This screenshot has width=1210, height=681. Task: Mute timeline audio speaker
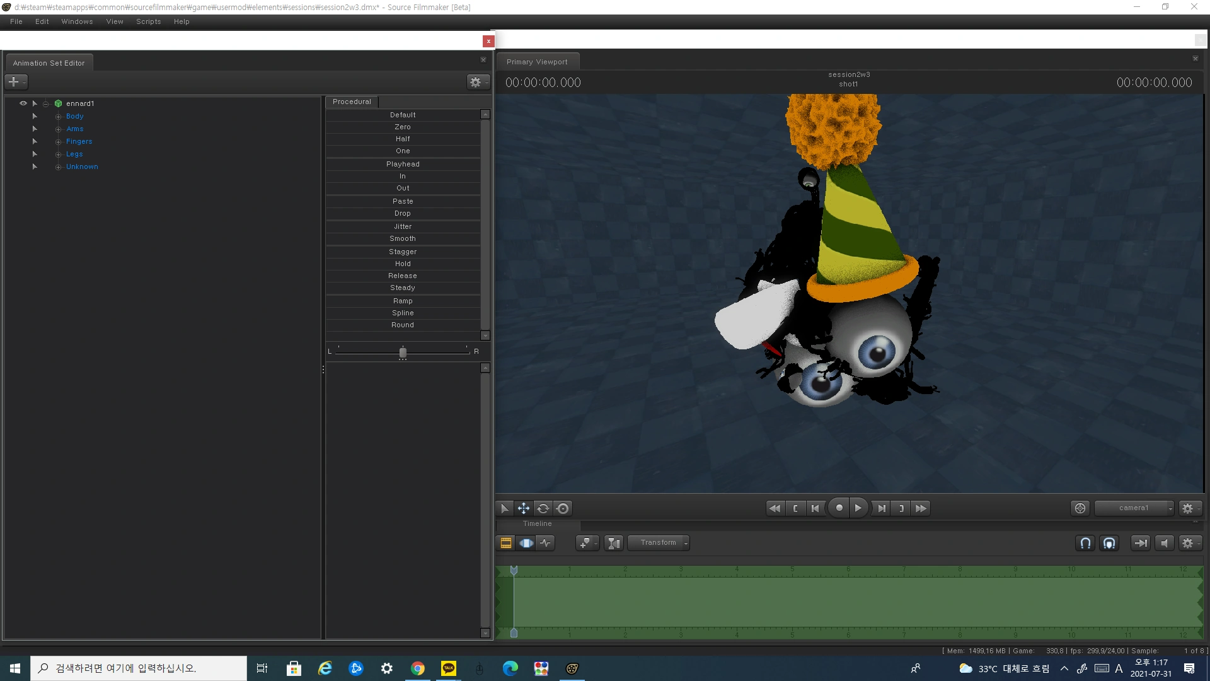(1164, 543)
